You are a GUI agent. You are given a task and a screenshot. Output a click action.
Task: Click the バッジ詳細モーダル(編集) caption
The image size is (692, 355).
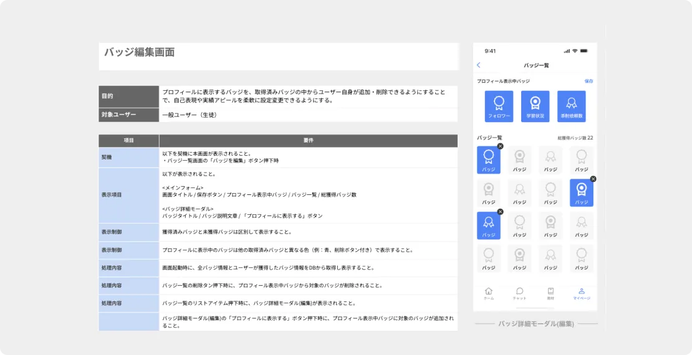tap(536, 324)
